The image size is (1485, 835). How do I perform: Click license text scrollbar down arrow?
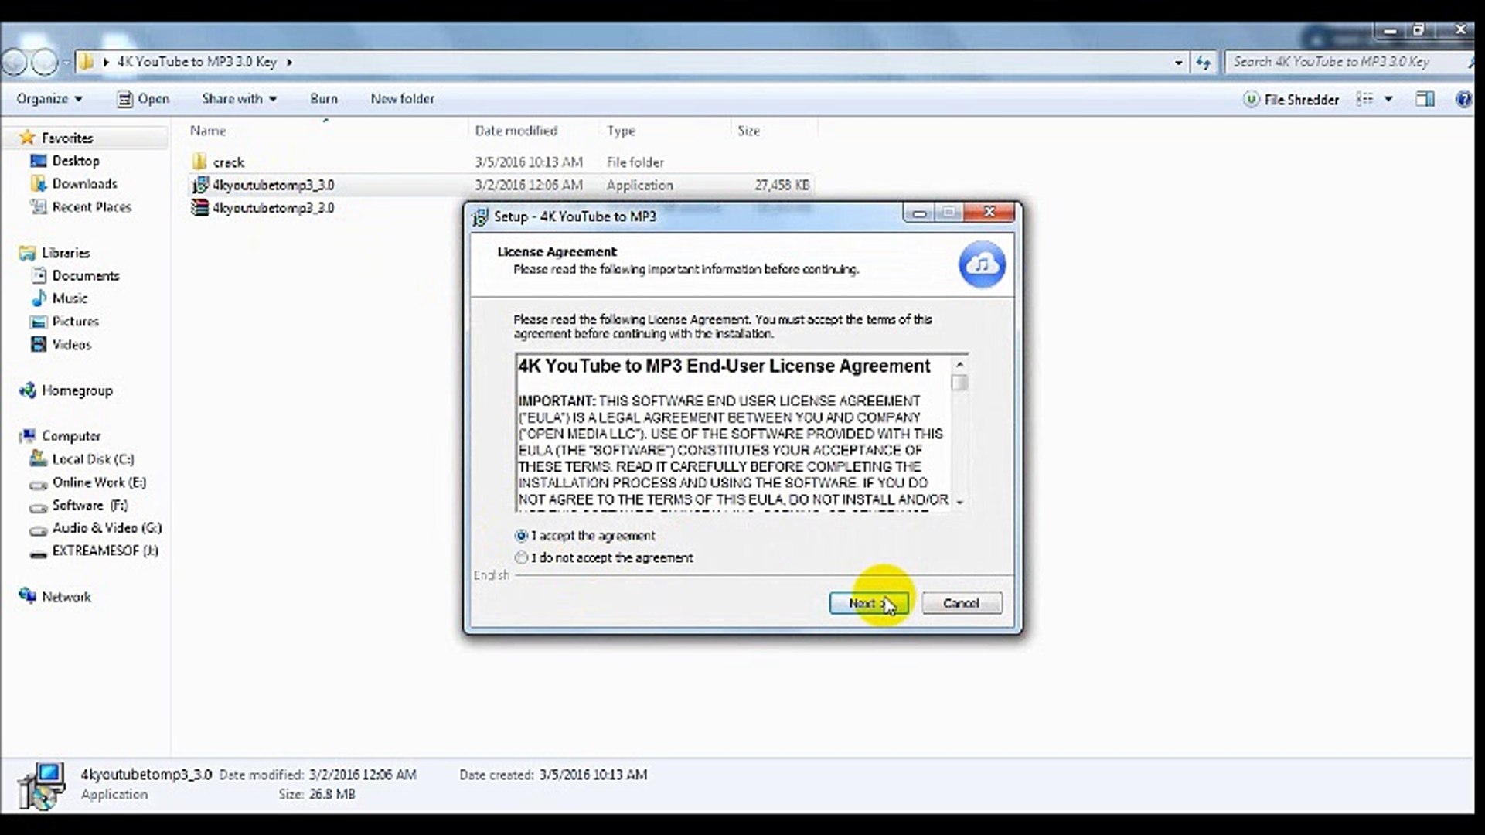(x=959, y=502)
